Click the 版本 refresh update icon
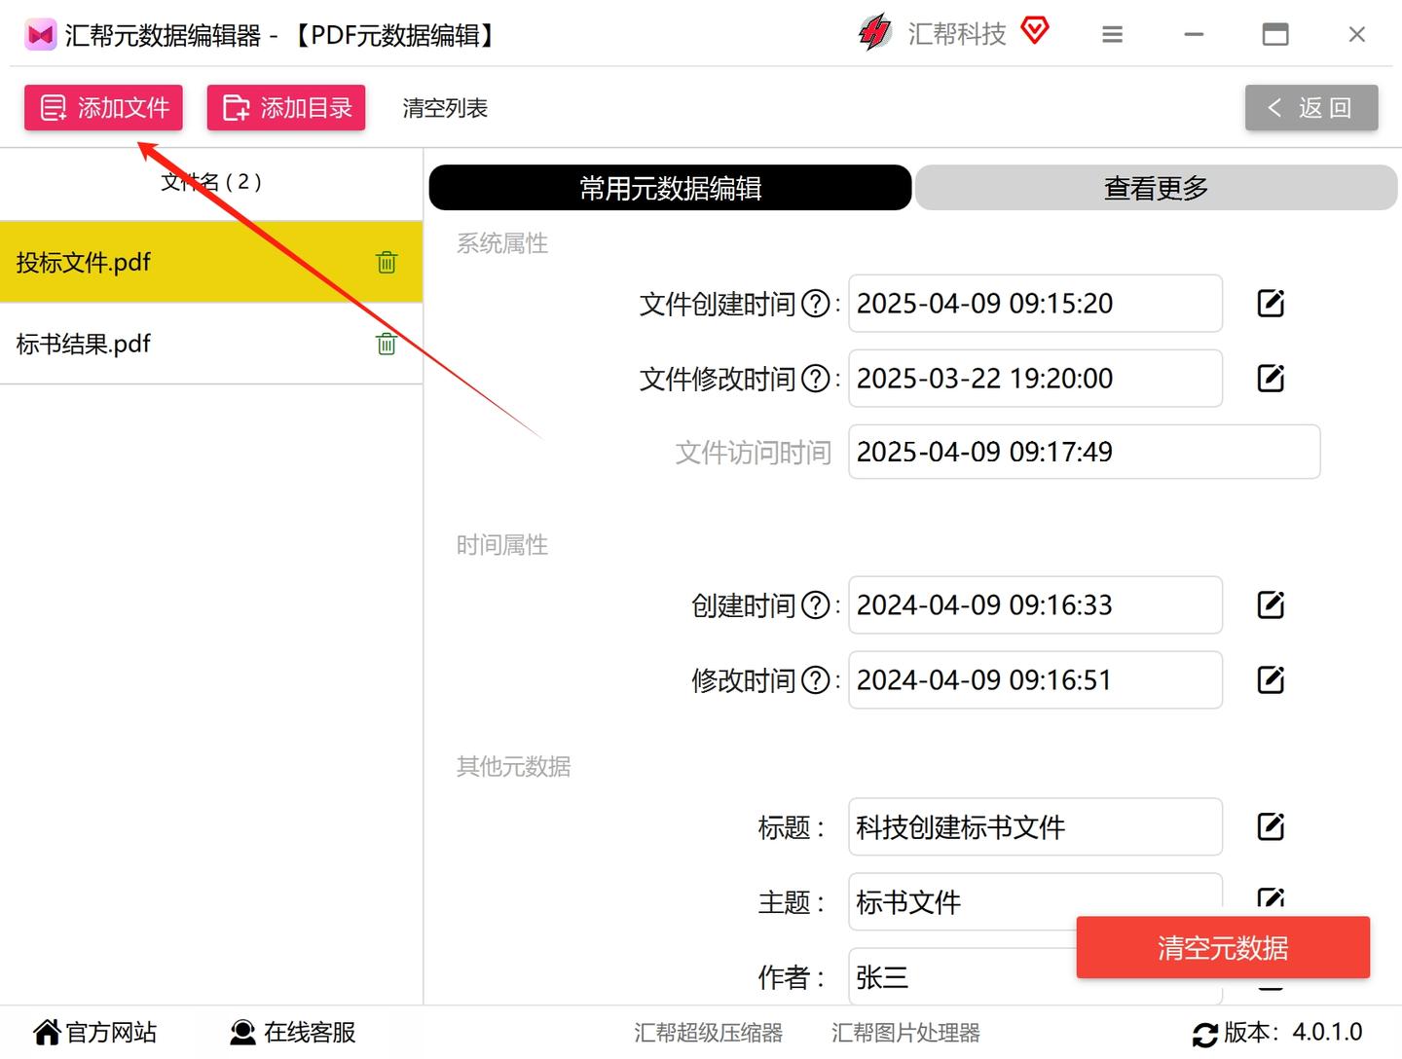Viewport: 1402px width, 1059px height. click(1204, 1034)
